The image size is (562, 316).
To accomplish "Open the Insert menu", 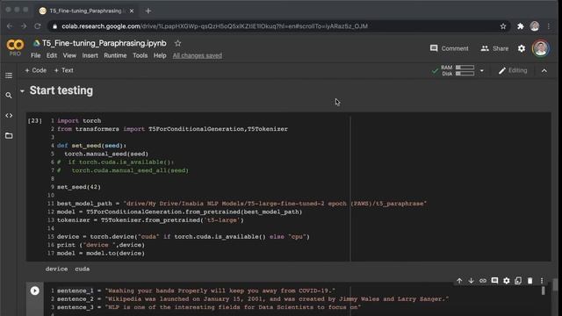I will pyautogui.click(x=90, y=55).
